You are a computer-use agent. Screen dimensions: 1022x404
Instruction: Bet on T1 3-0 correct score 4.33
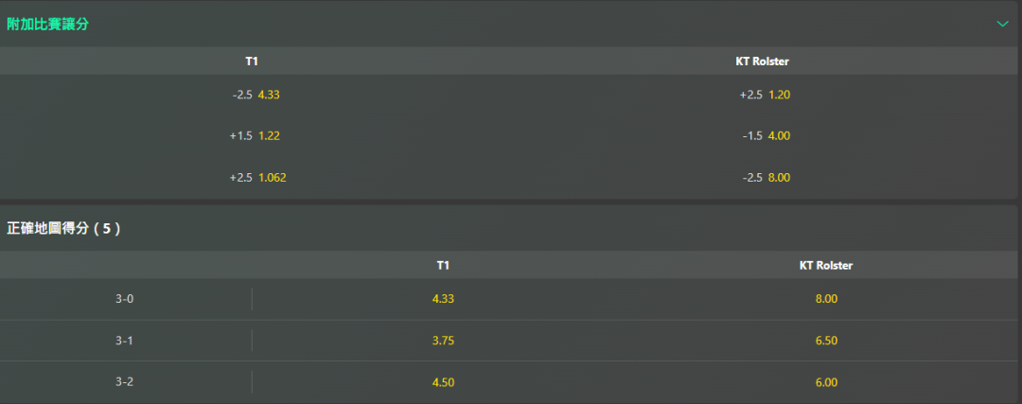pos(443,299)
